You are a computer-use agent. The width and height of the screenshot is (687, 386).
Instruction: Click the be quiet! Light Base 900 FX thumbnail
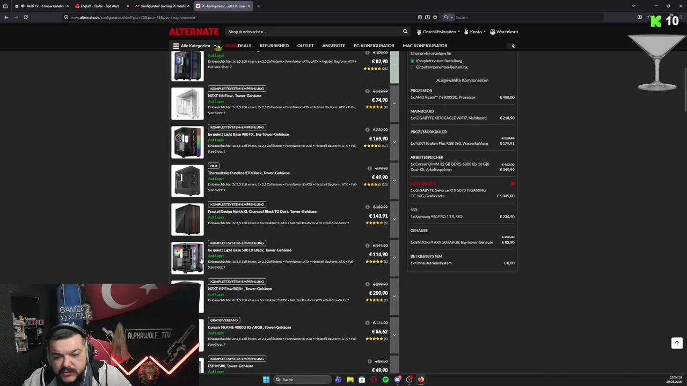(x=187, y=142)
